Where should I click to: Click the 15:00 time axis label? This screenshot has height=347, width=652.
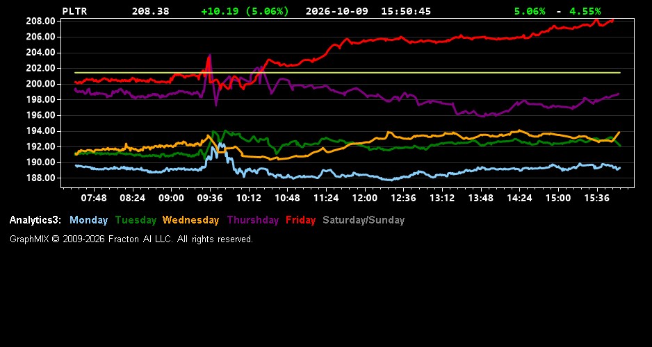(558, 198)
